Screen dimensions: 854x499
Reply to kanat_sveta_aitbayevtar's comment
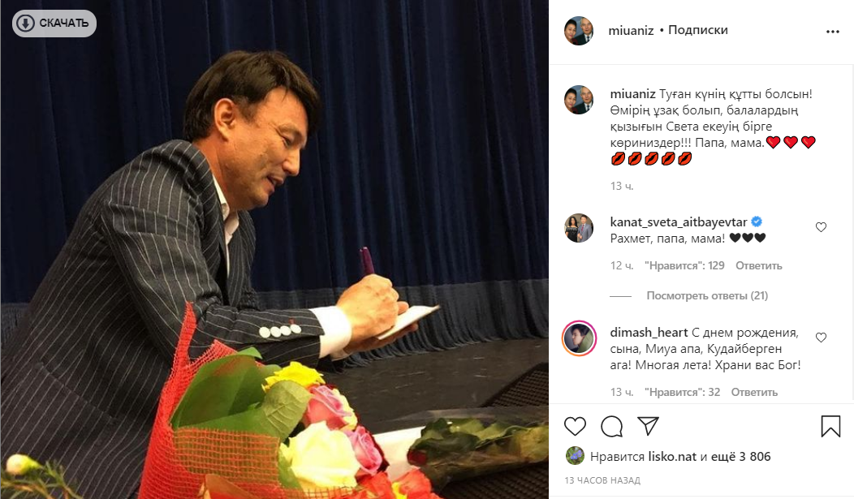pyautogui.click(x=759, y=265)
